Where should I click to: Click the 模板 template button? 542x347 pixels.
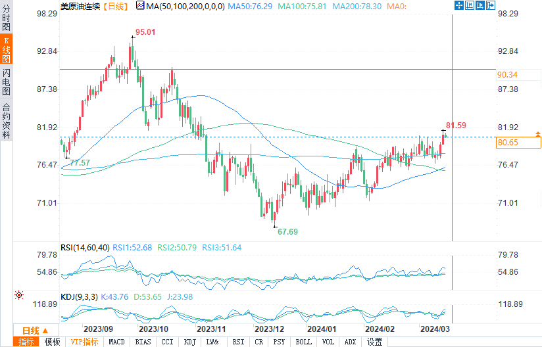[x=52, y=342]
